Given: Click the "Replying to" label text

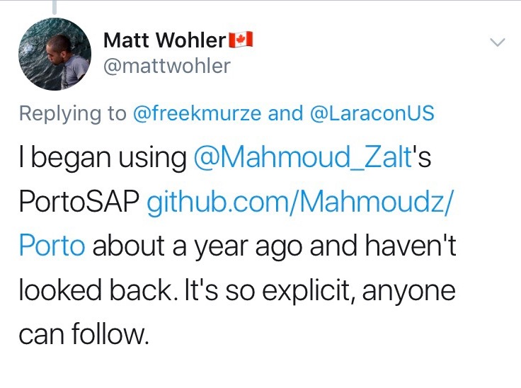Looking at the screenshot, I should tap(73, 113).
